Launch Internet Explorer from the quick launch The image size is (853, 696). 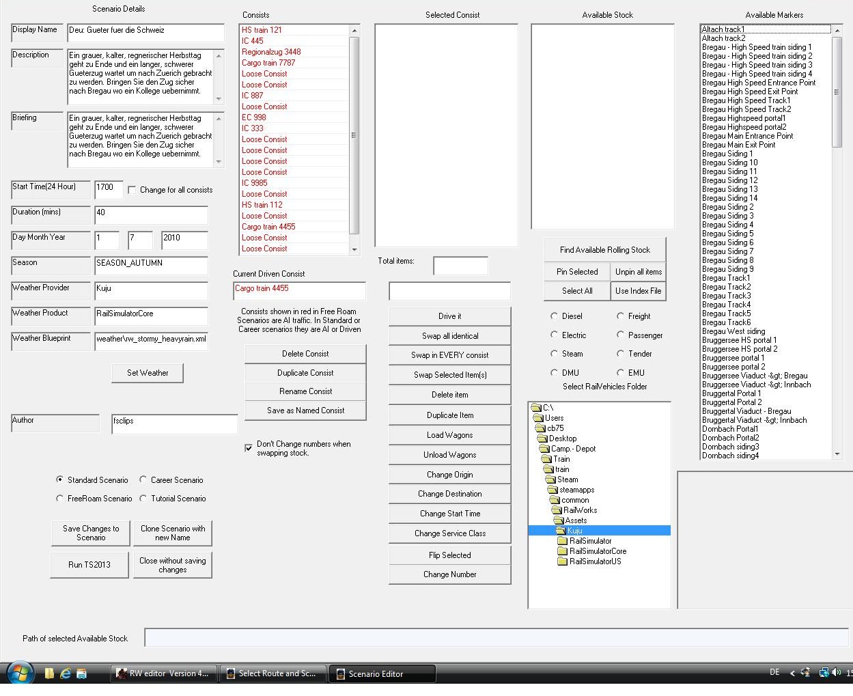(x=66, y=673)
